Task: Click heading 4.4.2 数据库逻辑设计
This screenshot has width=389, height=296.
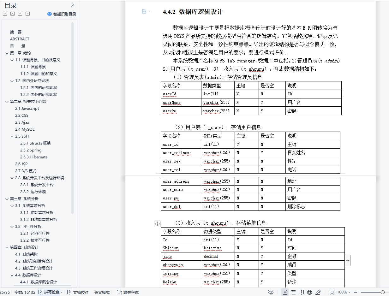Action: click(x=193, y=12)
